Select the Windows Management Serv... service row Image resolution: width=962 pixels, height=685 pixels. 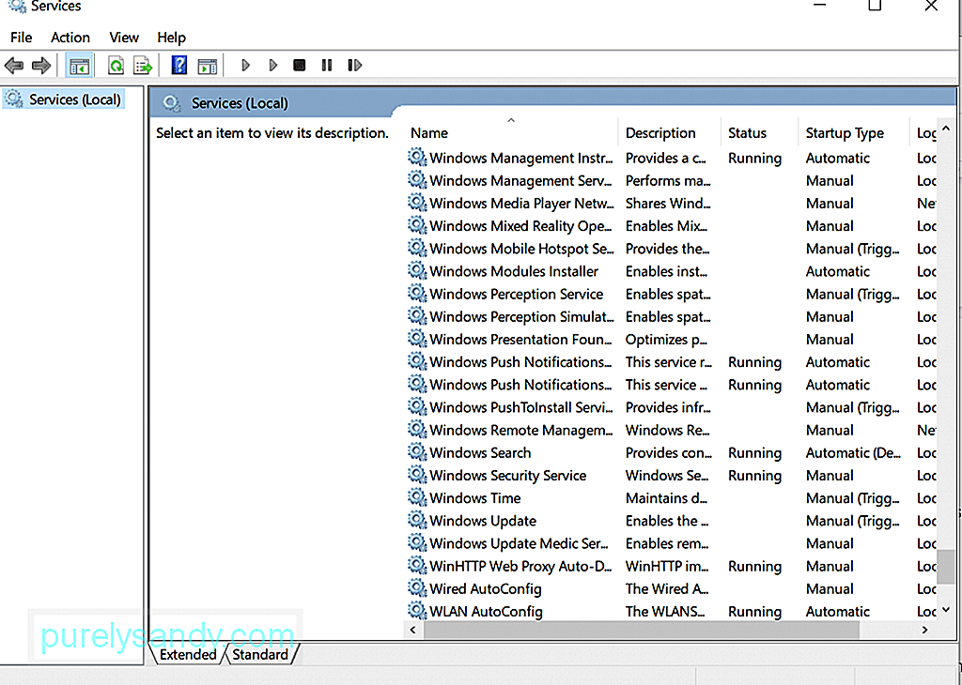click(x=671, y=181)
